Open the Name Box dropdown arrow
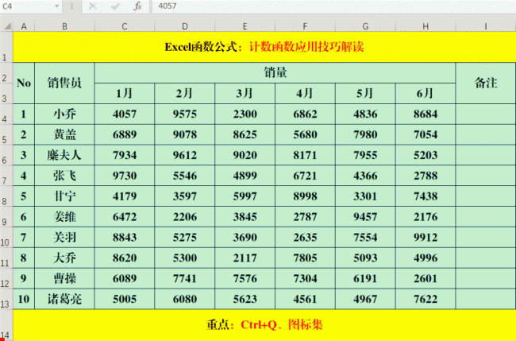This screenshot has width=516, height=341. [56, 6]
